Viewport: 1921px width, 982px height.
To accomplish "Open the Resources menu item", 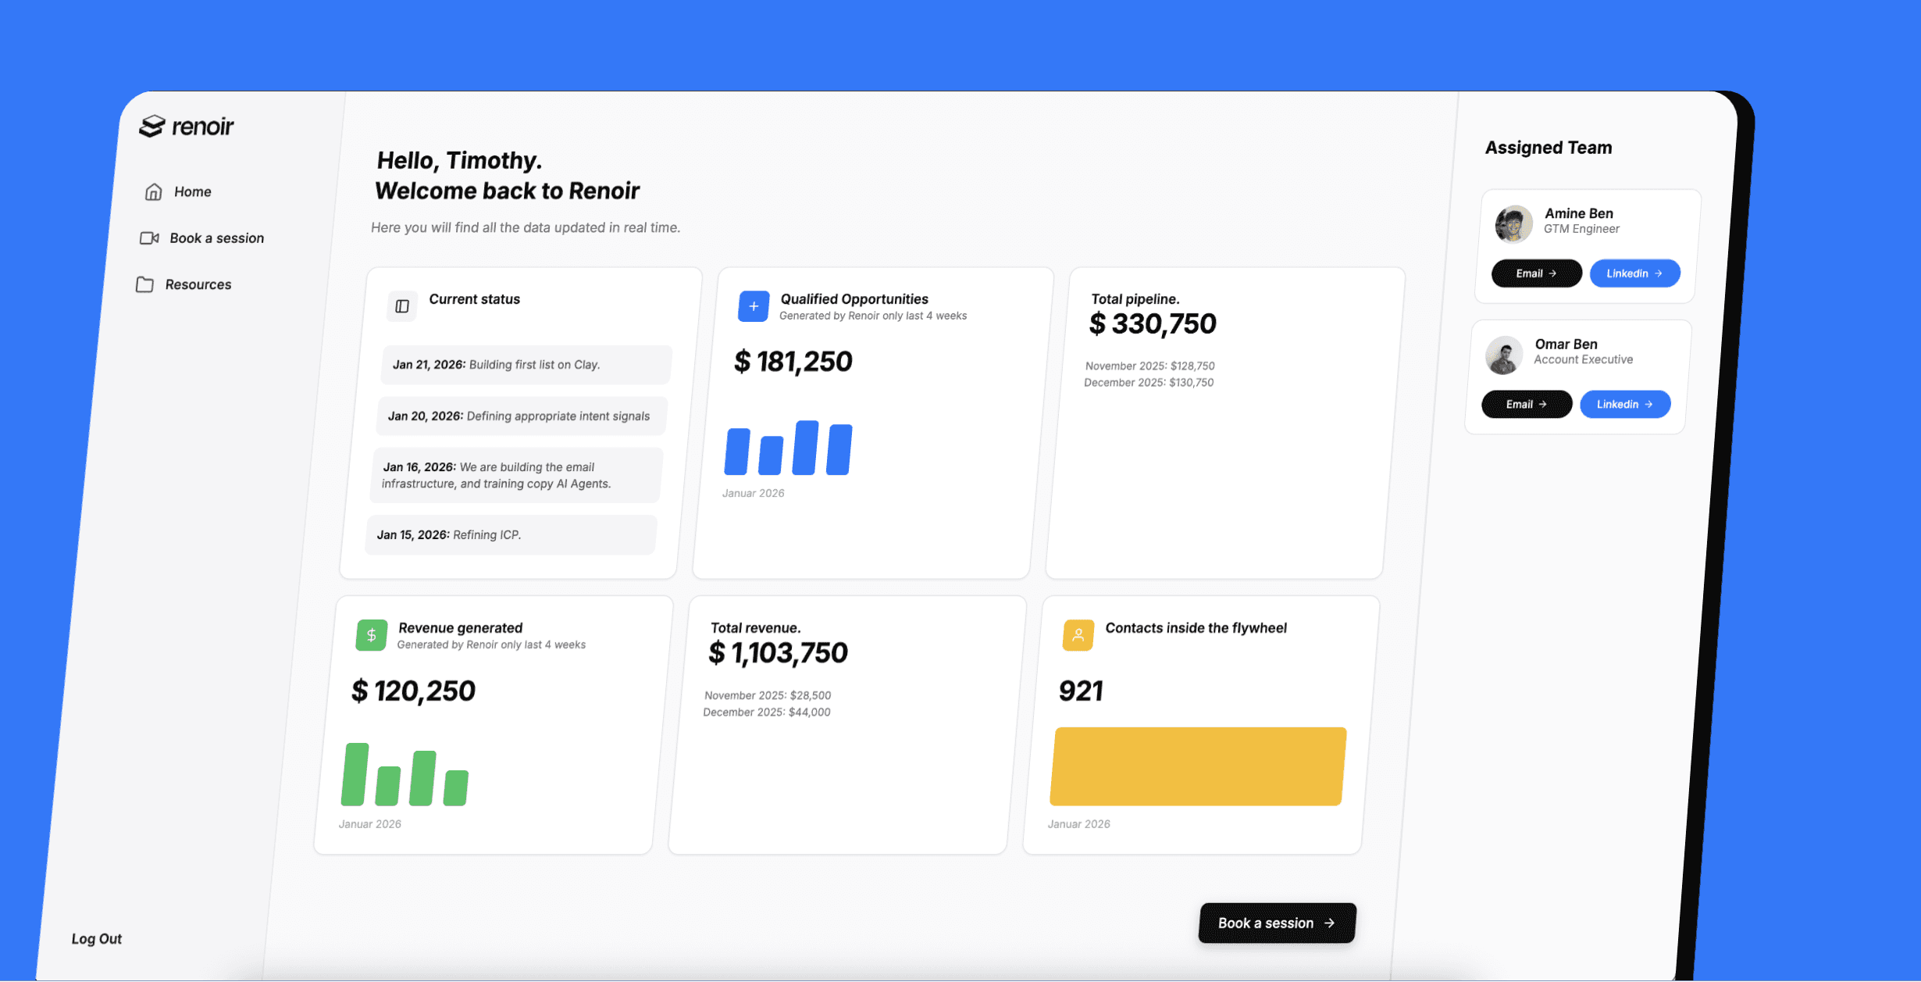I will pyautogui.click(x=198, y=284).
